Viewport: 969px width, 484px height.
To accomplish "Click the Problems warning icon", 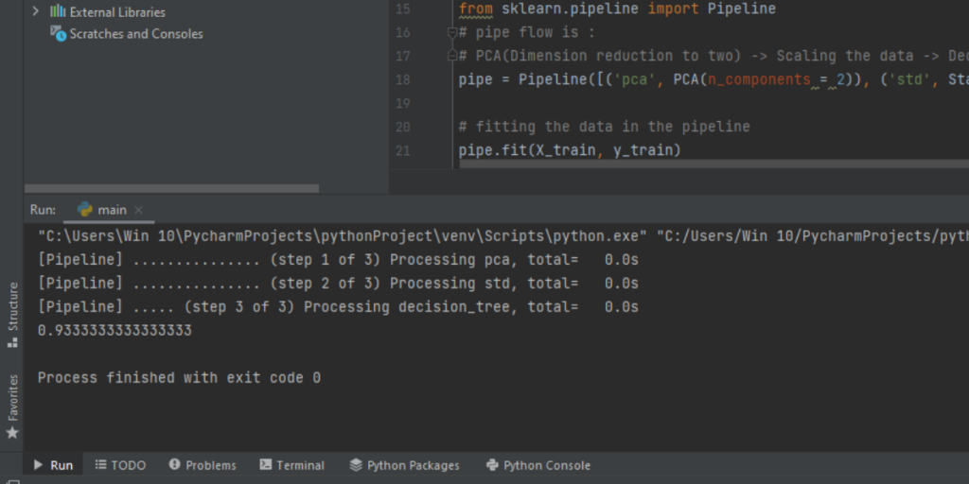I will pyautogui.click(x=174, y=464).
